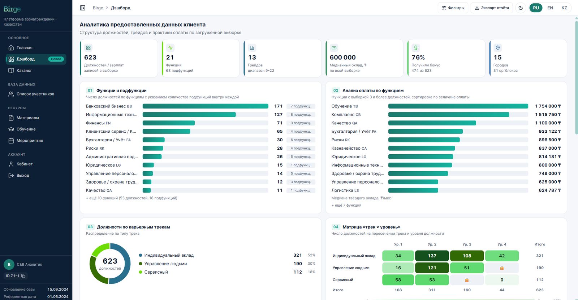
Task: Click the people icon beside Список участников
Action: tap(11, 94)
